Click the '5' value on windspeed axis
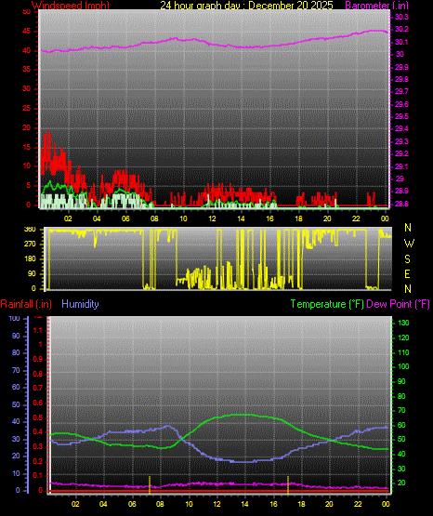 28,186
